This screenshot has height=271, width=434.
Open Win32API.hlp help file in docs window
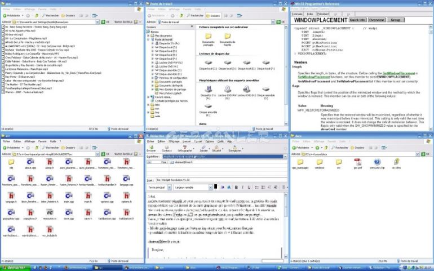point(377,163)
